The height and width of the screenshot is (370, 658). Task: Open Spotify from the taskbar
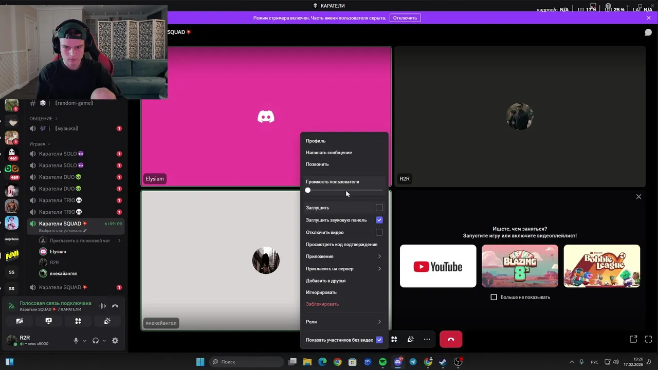pos(382,362)
